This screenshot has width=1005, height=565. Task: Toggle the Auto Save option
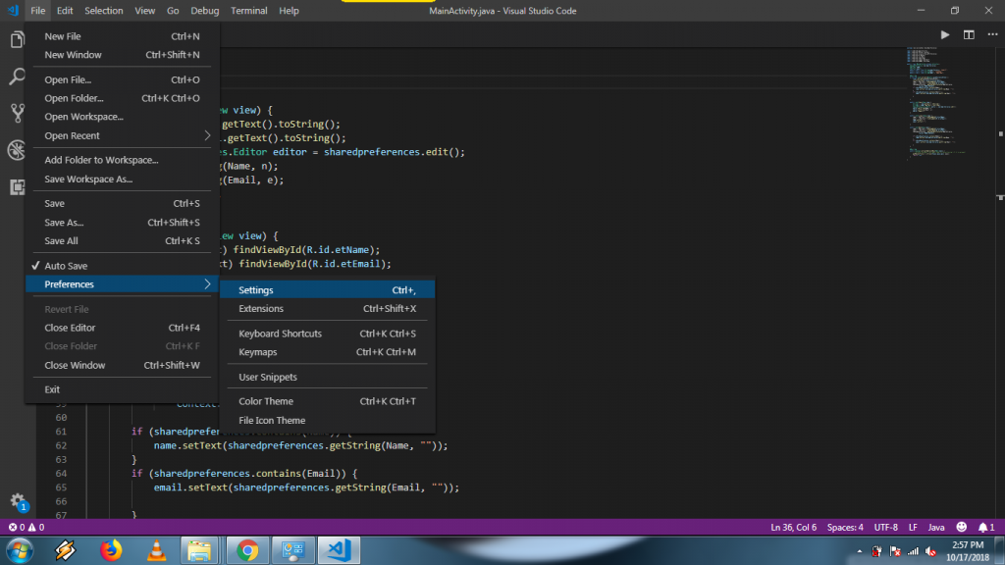pos(66,266)
